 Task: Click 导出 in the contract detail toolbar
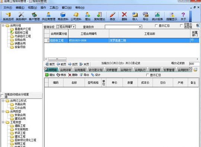[x=84, y=75]
